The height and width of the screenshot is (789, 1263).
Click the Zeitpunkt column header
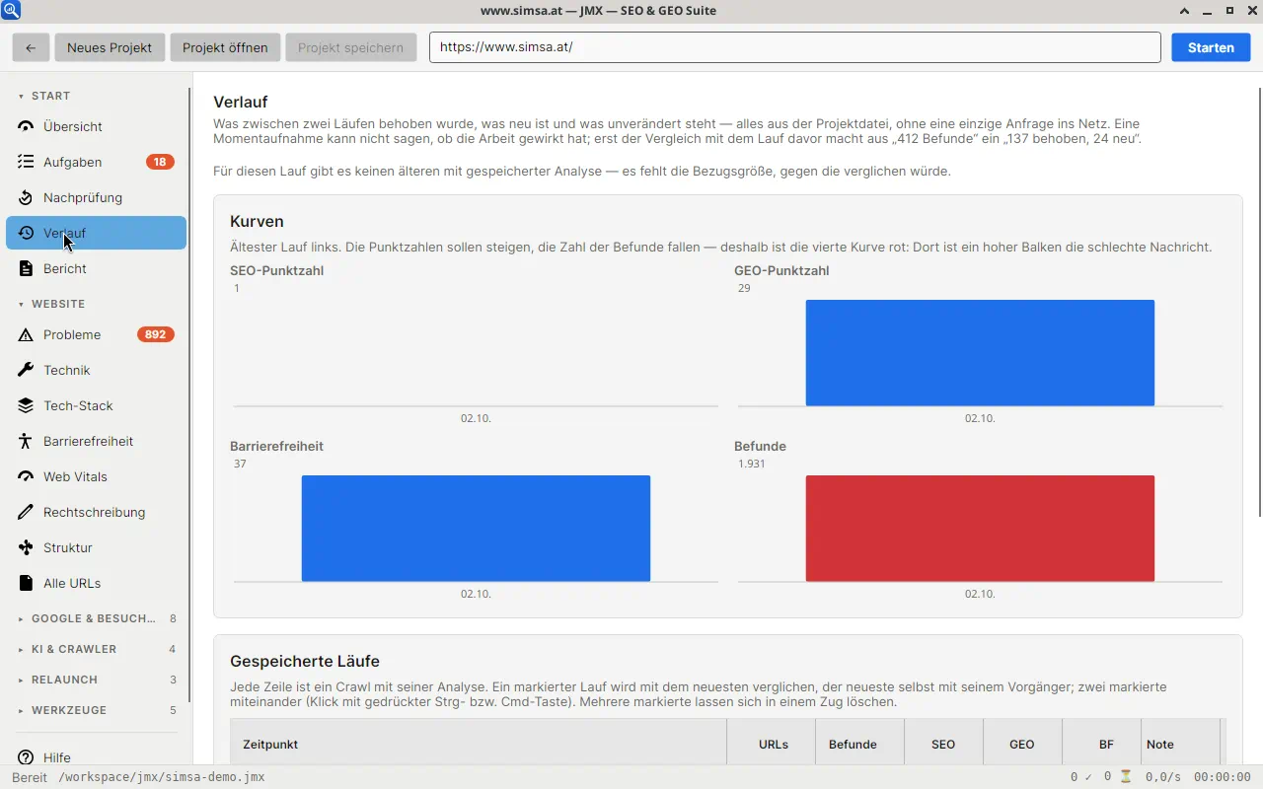479,744
